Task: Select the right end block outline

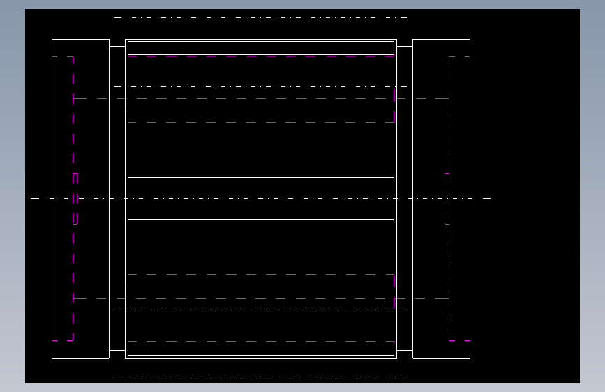Action: pyautogui.click(x=442, y=199)
